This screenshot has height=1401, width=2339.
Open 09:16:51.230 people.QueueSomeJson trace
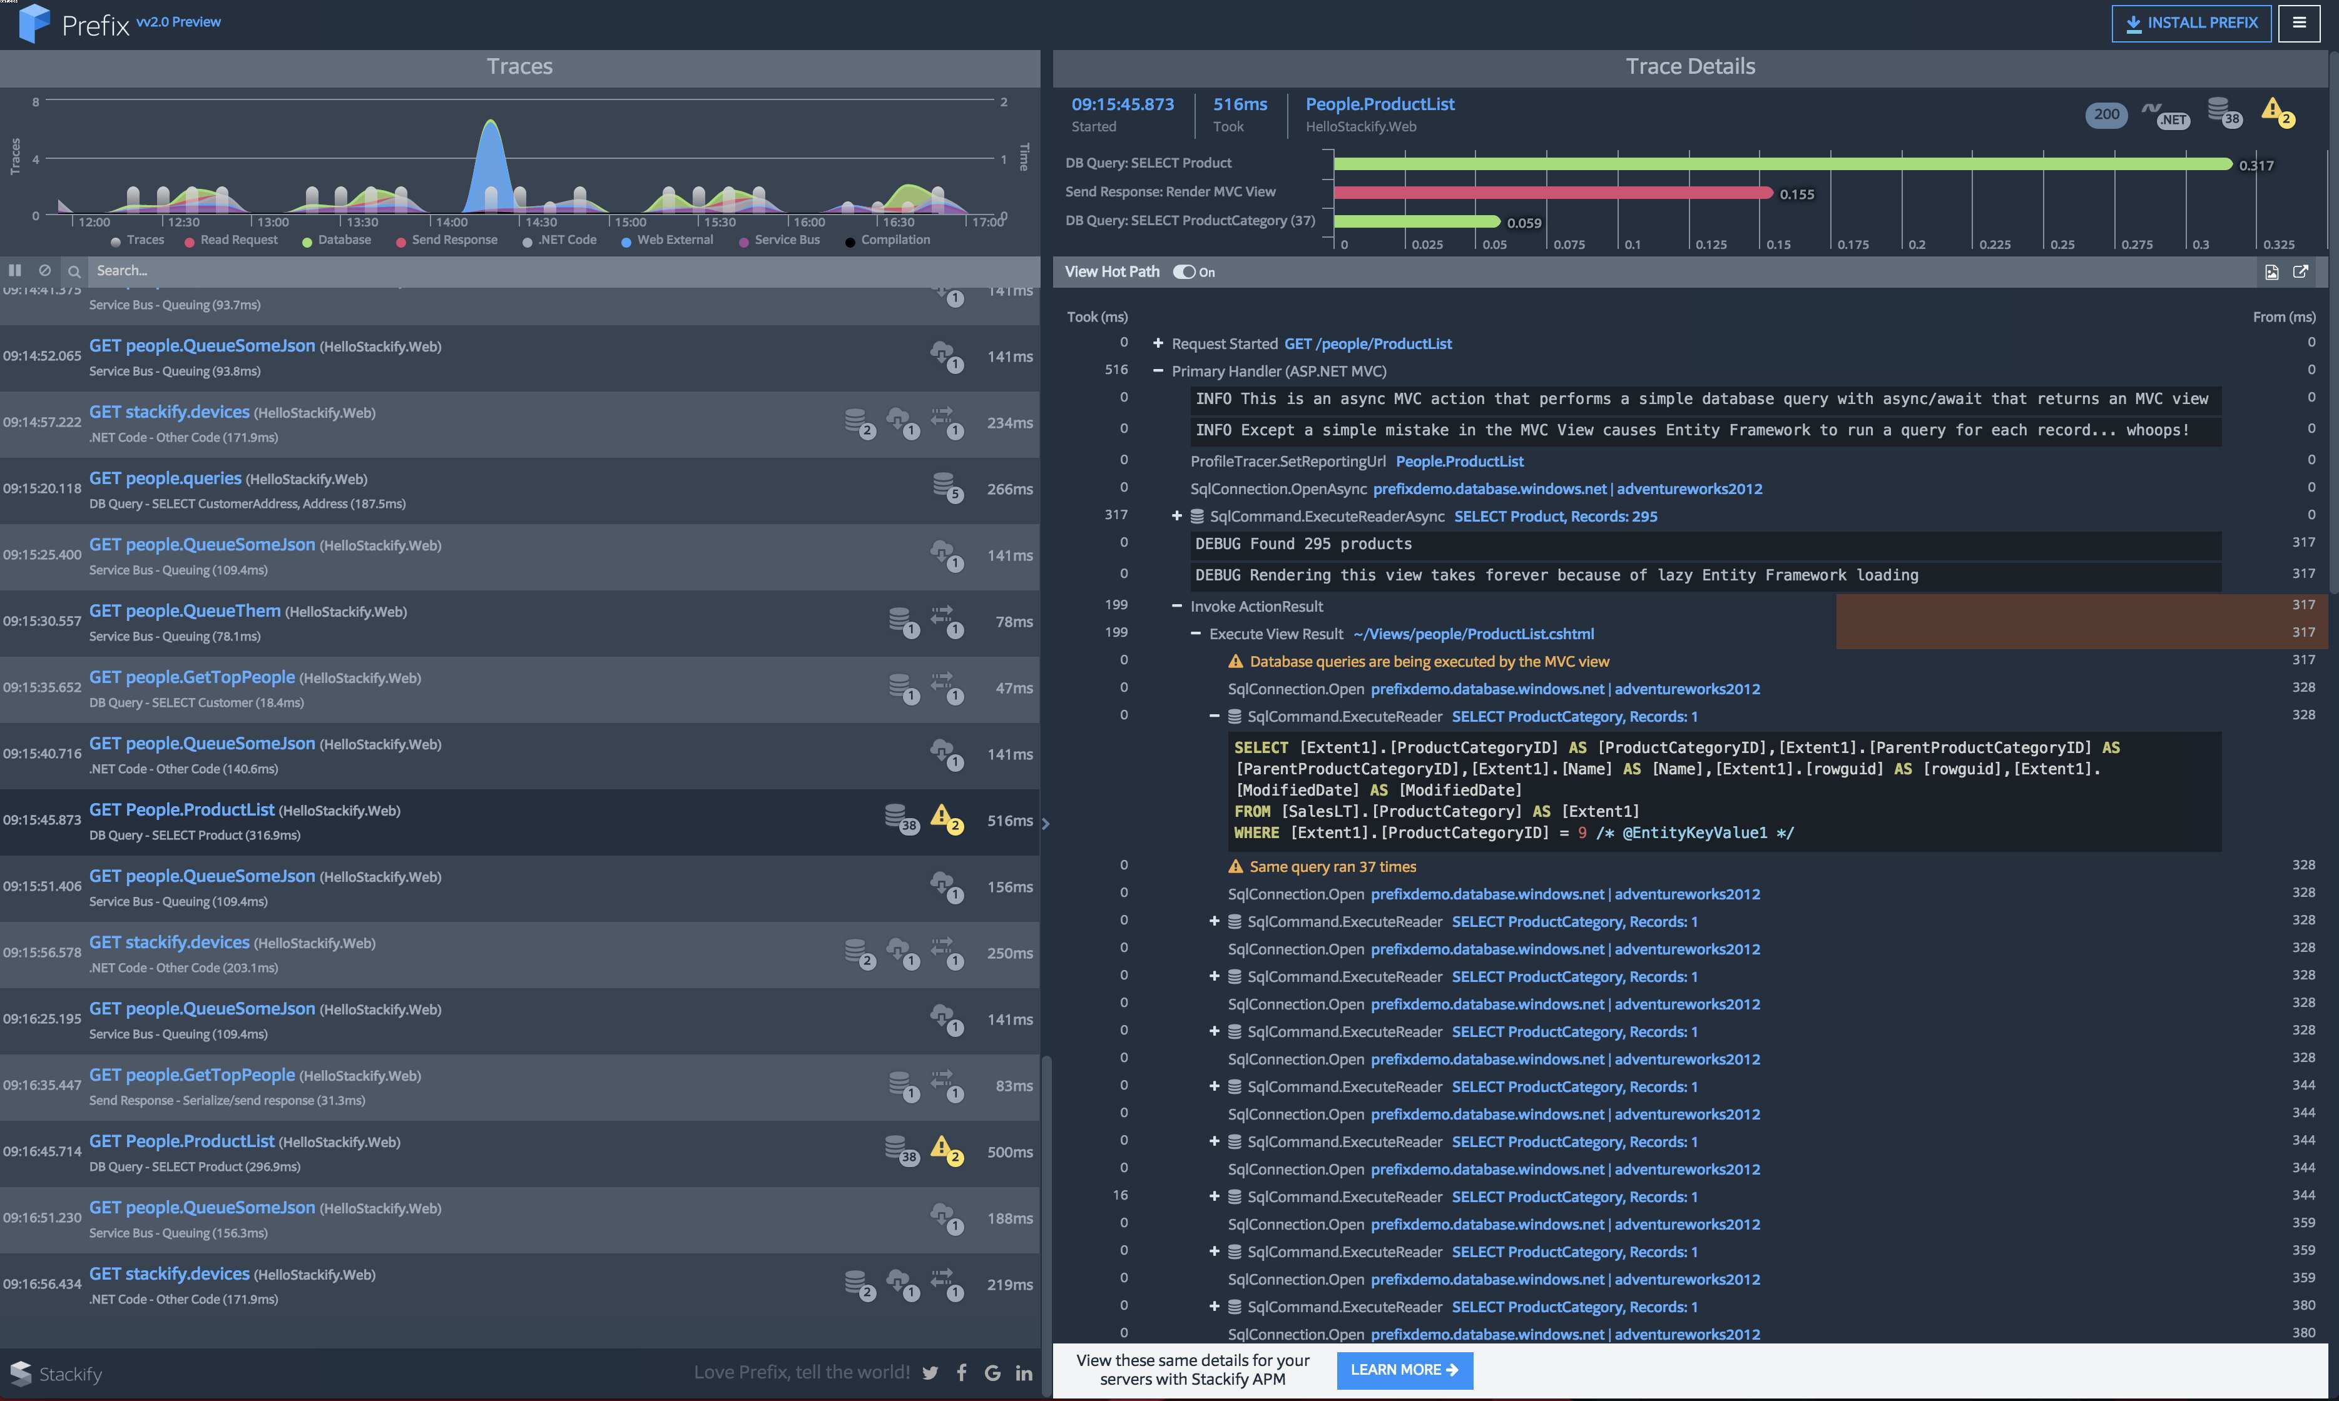tap(202, 1208)
